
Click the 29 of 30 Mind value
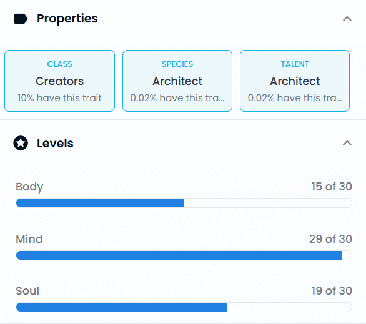[330, 239]
